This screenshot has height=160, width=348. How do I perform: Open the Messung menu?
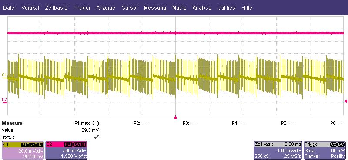click(155, 8)
